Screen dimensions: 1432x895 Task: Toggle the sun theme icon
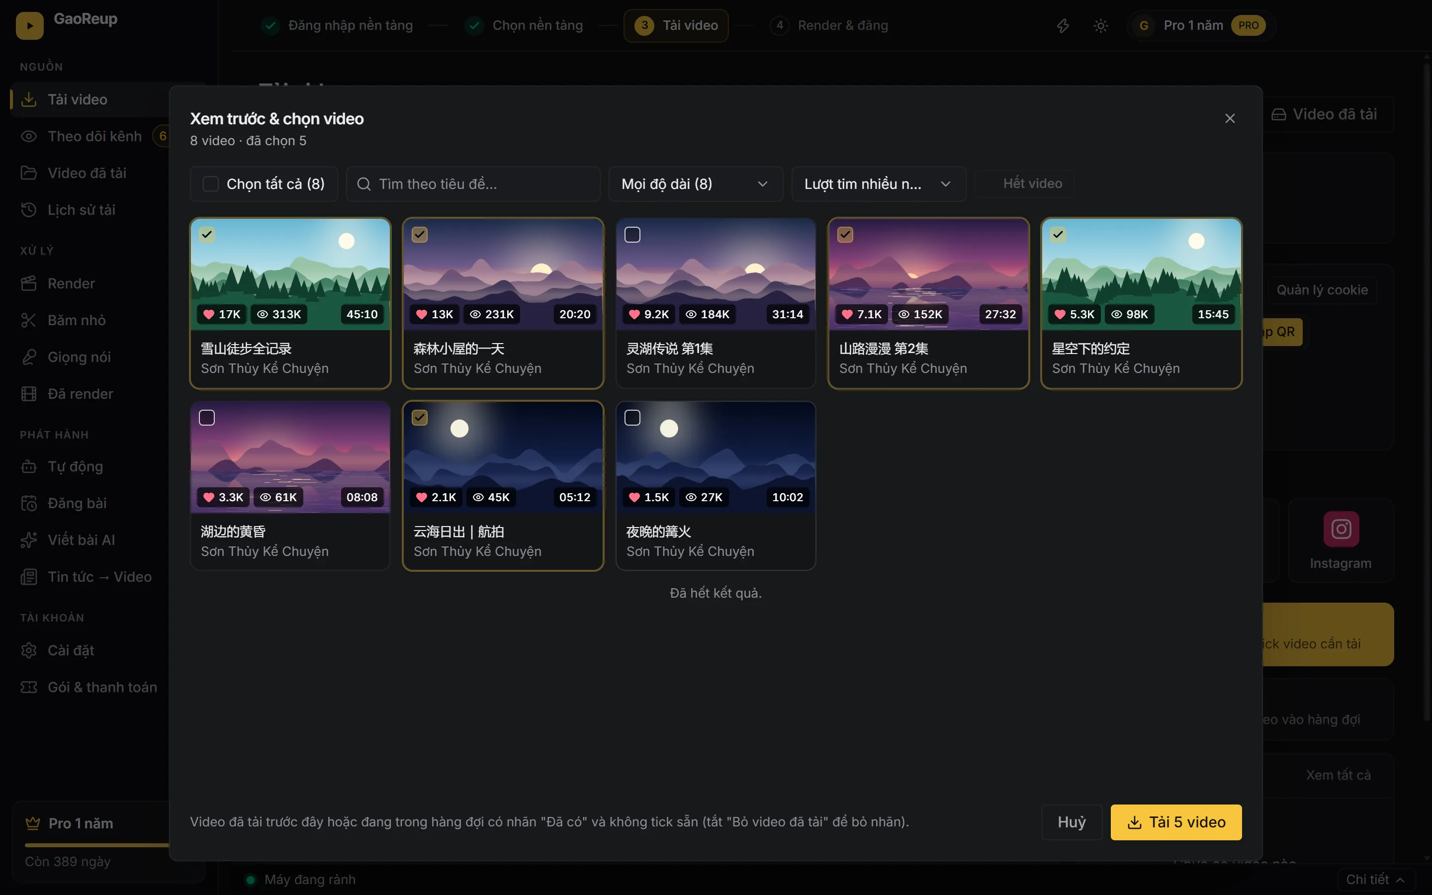(x=1100, y=25)
